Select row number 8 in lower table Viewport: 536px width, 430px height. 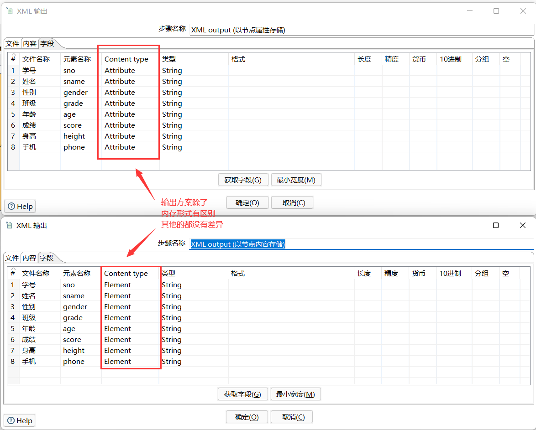[13, 361]
